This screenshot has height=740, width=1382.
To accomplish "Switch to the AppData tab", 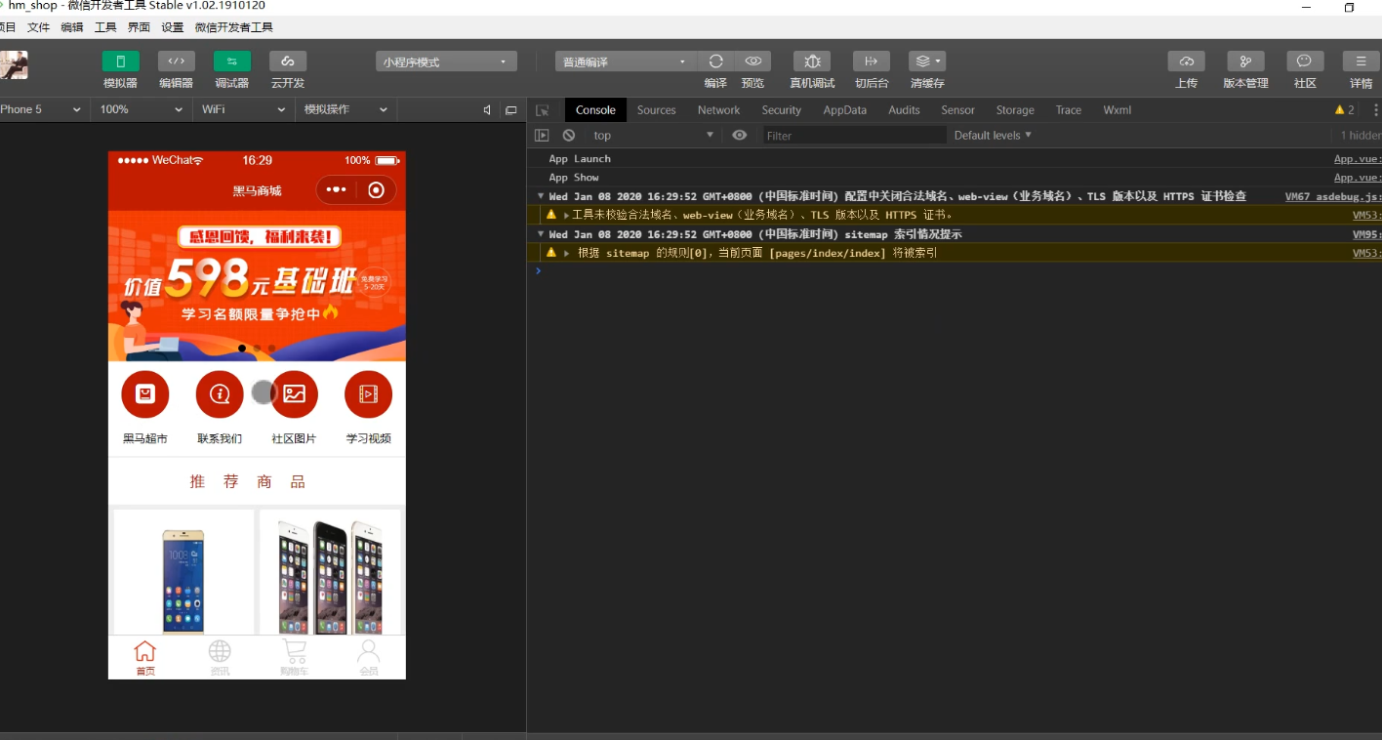I will 845,110.
